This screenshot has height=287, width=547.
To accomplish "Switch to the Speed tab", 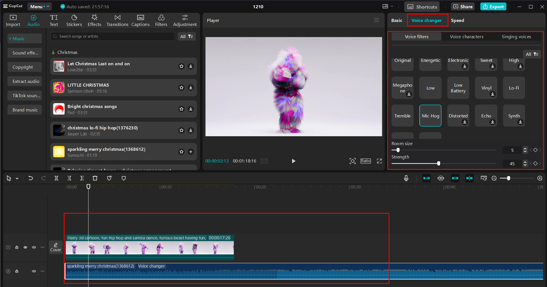I will tap(457, 20).
